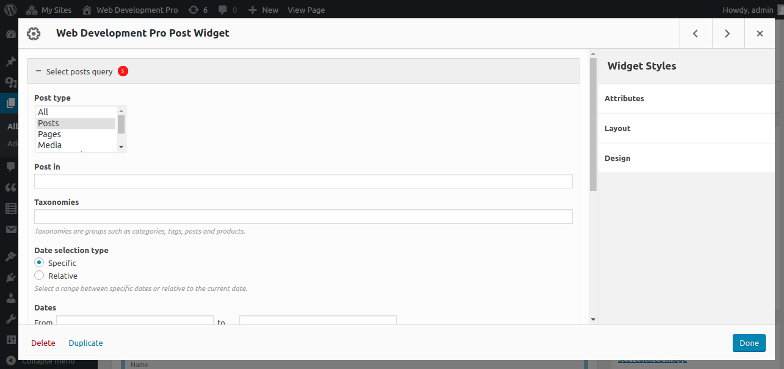The image size is (784, 369).
Task: Expand the Attributes widget styles section
Action: point(686,98)
